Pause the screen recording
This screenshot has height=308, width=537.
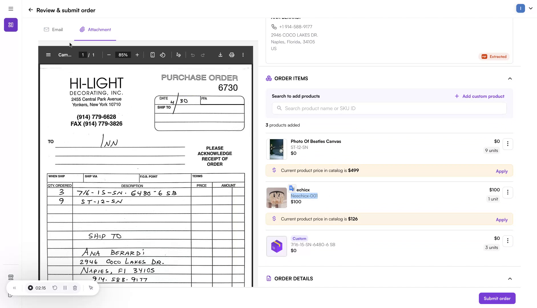click(x=65, y=288)
